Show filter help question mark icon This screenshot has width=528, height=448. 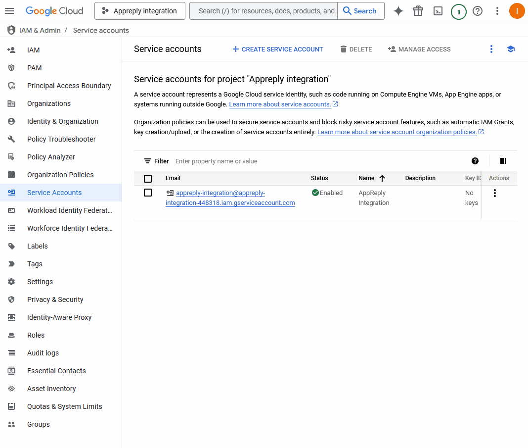(x=475, y=161)
